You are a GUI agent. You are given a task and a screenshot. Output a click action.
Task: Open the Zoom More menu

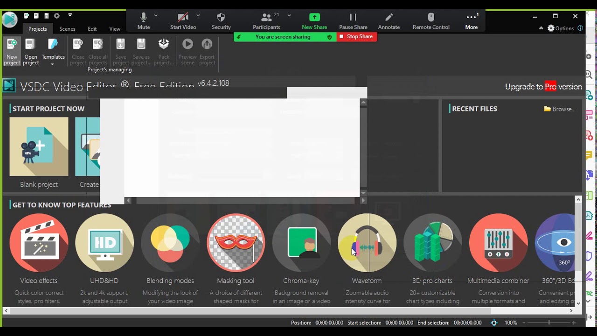click(x=472, y=21)
